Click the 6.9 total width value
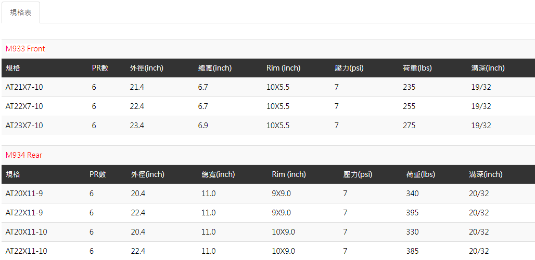This screenshot has width=535, height=260. click(x=203, y=126)
